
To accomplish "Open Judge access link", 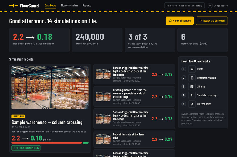I will pos(221,6).
